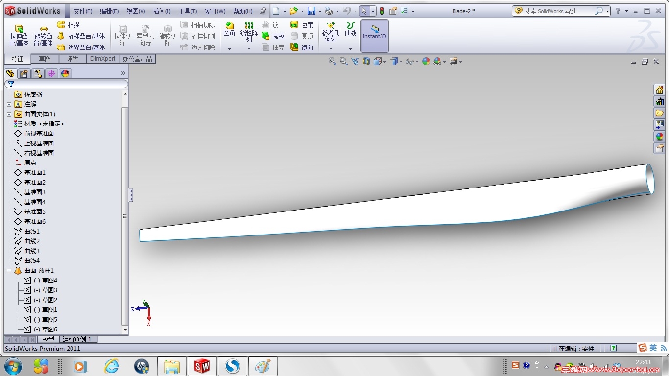Open the Reference Geometry dropdown arrow
The height and width of the screenshot is (376, 669).
[331, 48]
